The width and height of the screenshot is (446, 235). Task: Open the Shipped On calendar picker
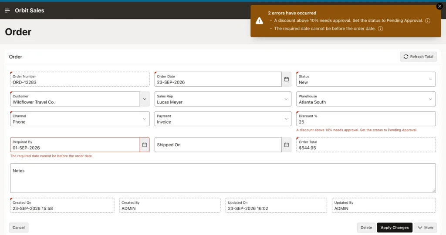coord(287,145)
